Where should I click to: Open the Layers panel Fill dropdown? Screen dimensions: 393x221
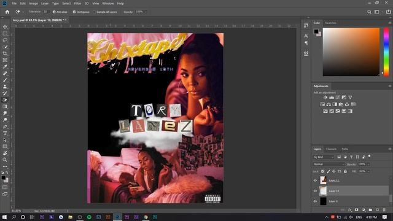pos(368,171)
